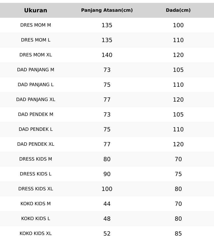Screen dimensions: 214x241
Task: Click chest value in DAD PANJANG L row
Action: pos(178,85)
